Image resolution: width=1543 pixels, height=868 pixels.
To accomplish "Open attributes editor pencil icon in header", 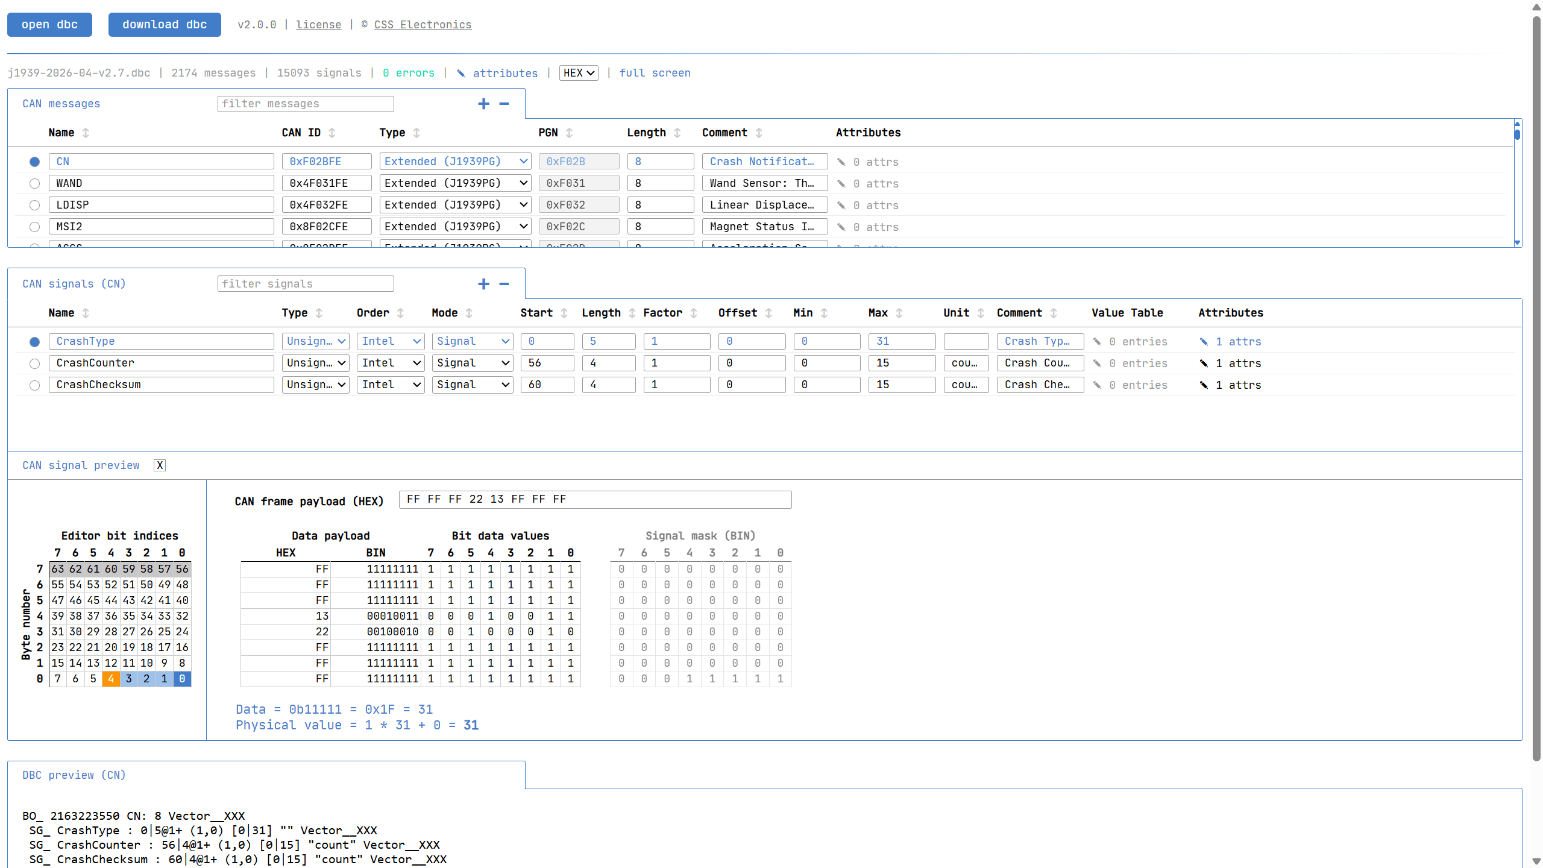I will click(x=461, y=73).
